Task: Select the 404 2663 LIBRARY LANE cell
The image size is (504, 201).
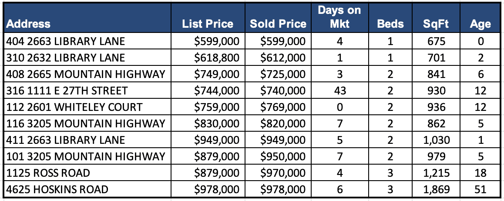Action: point(66,42)
